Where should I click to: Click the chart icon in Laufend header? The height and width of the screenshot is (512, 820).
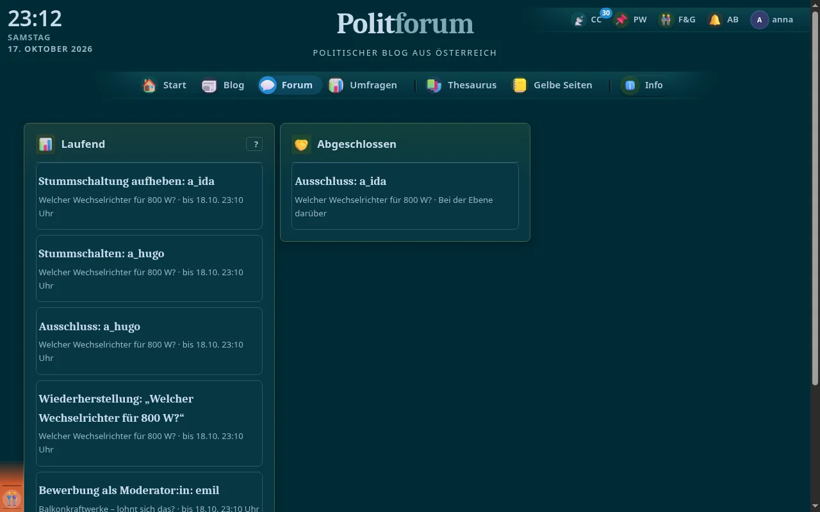coord(45,145)
